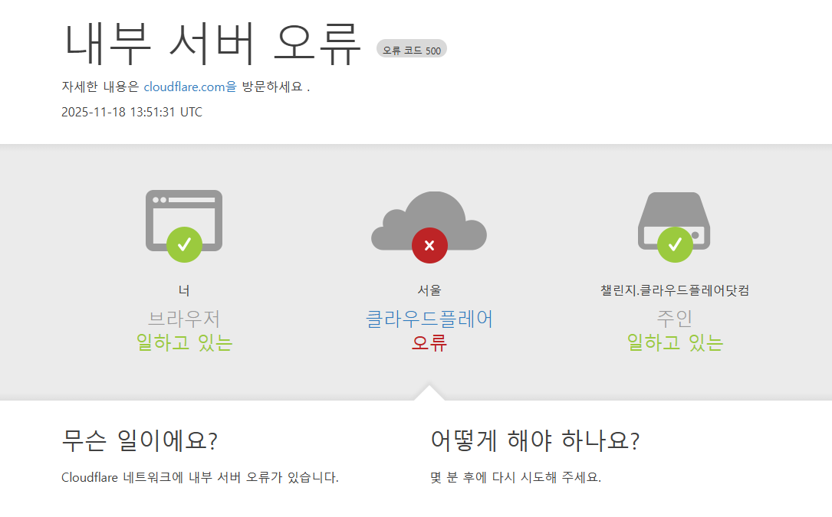Viewport: 832px width, 517px height.
Task: Open the cloudflare.com link
Action: pyautogui.click(x=190, y=87)
